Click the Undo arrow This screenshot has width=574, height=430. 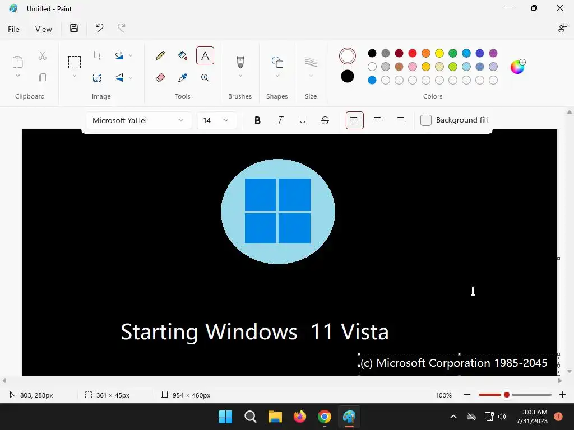click(x=99, y=28)
